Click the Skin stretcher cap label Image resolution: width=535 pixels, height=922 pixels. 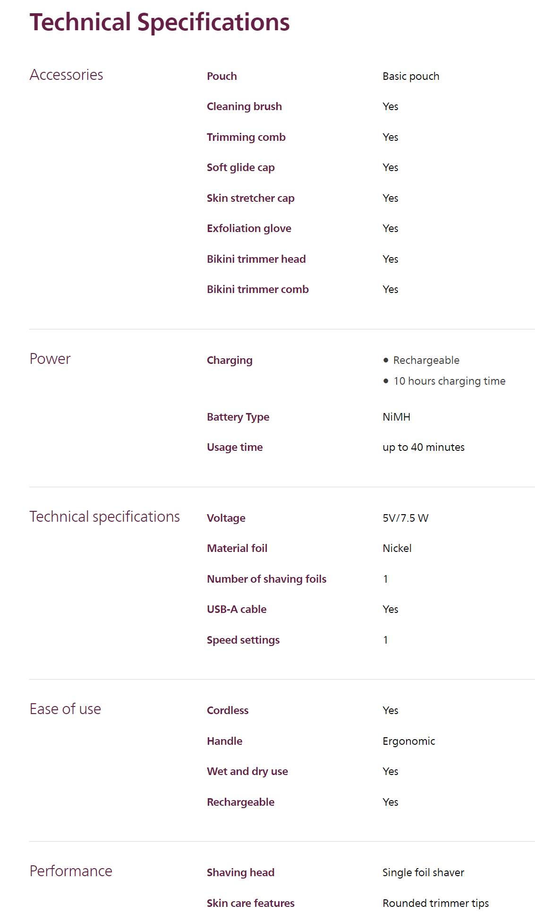pyautogui.click(x=250, y=198)
